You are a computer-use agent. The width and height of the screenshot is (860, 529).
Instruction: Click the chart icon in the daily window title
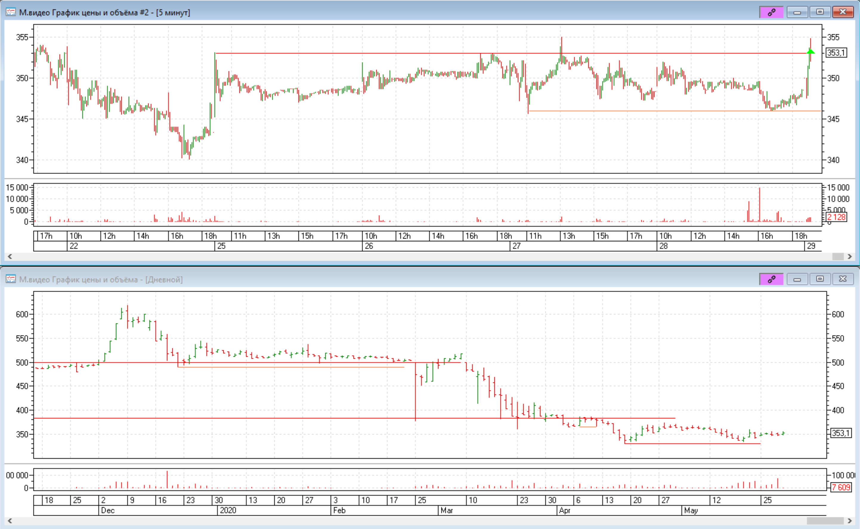coord(11,279)
